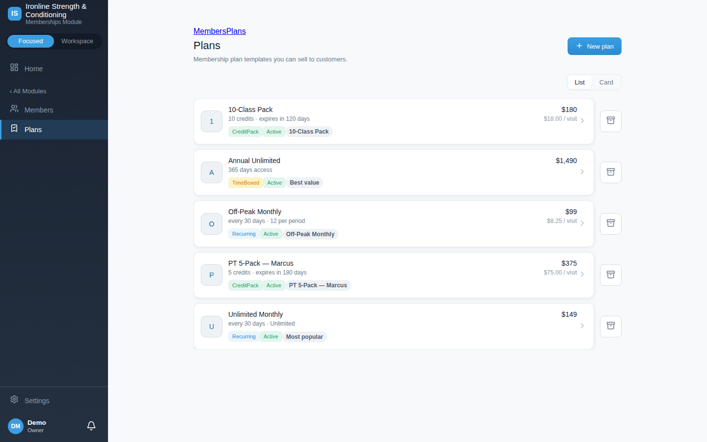Archive the Annual Unlimited plan
This screenshot has height=442, width=707.
[x=611, y=172]
